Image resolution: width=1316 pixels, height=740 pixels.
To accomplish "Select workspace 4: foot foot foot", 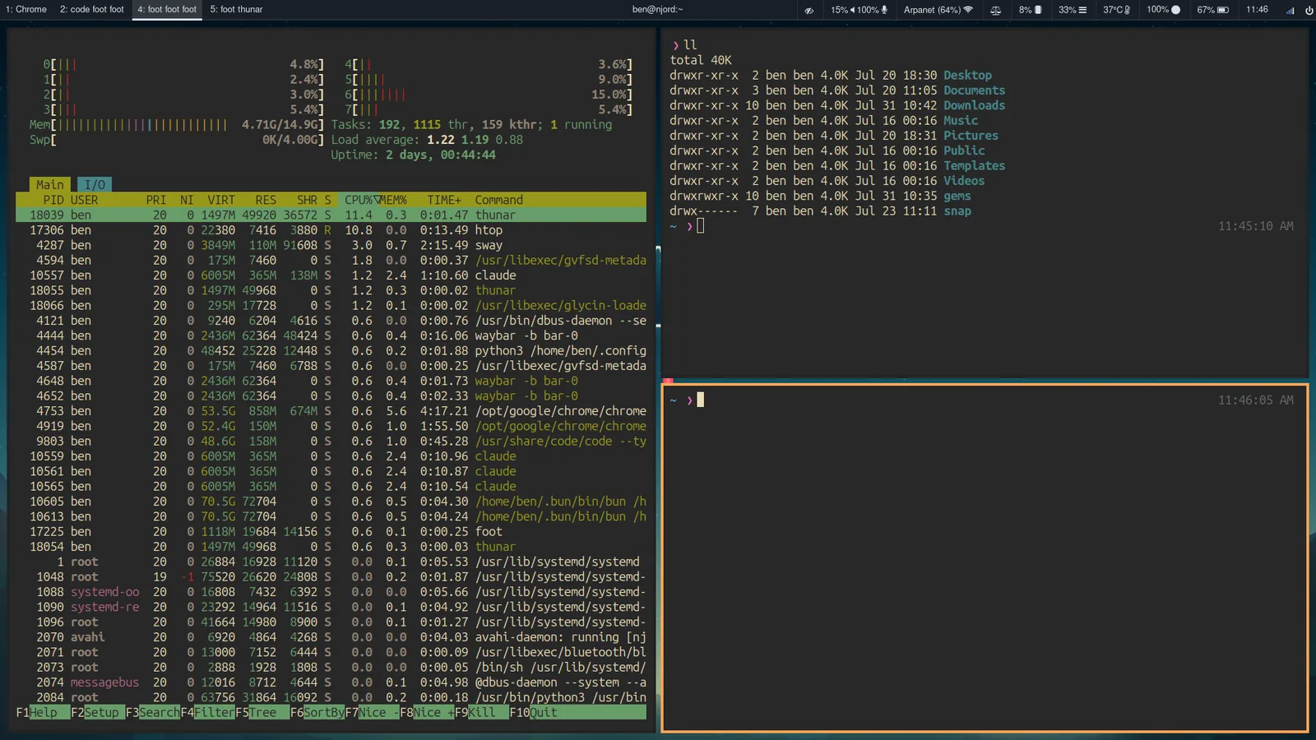I will point(167,10).
